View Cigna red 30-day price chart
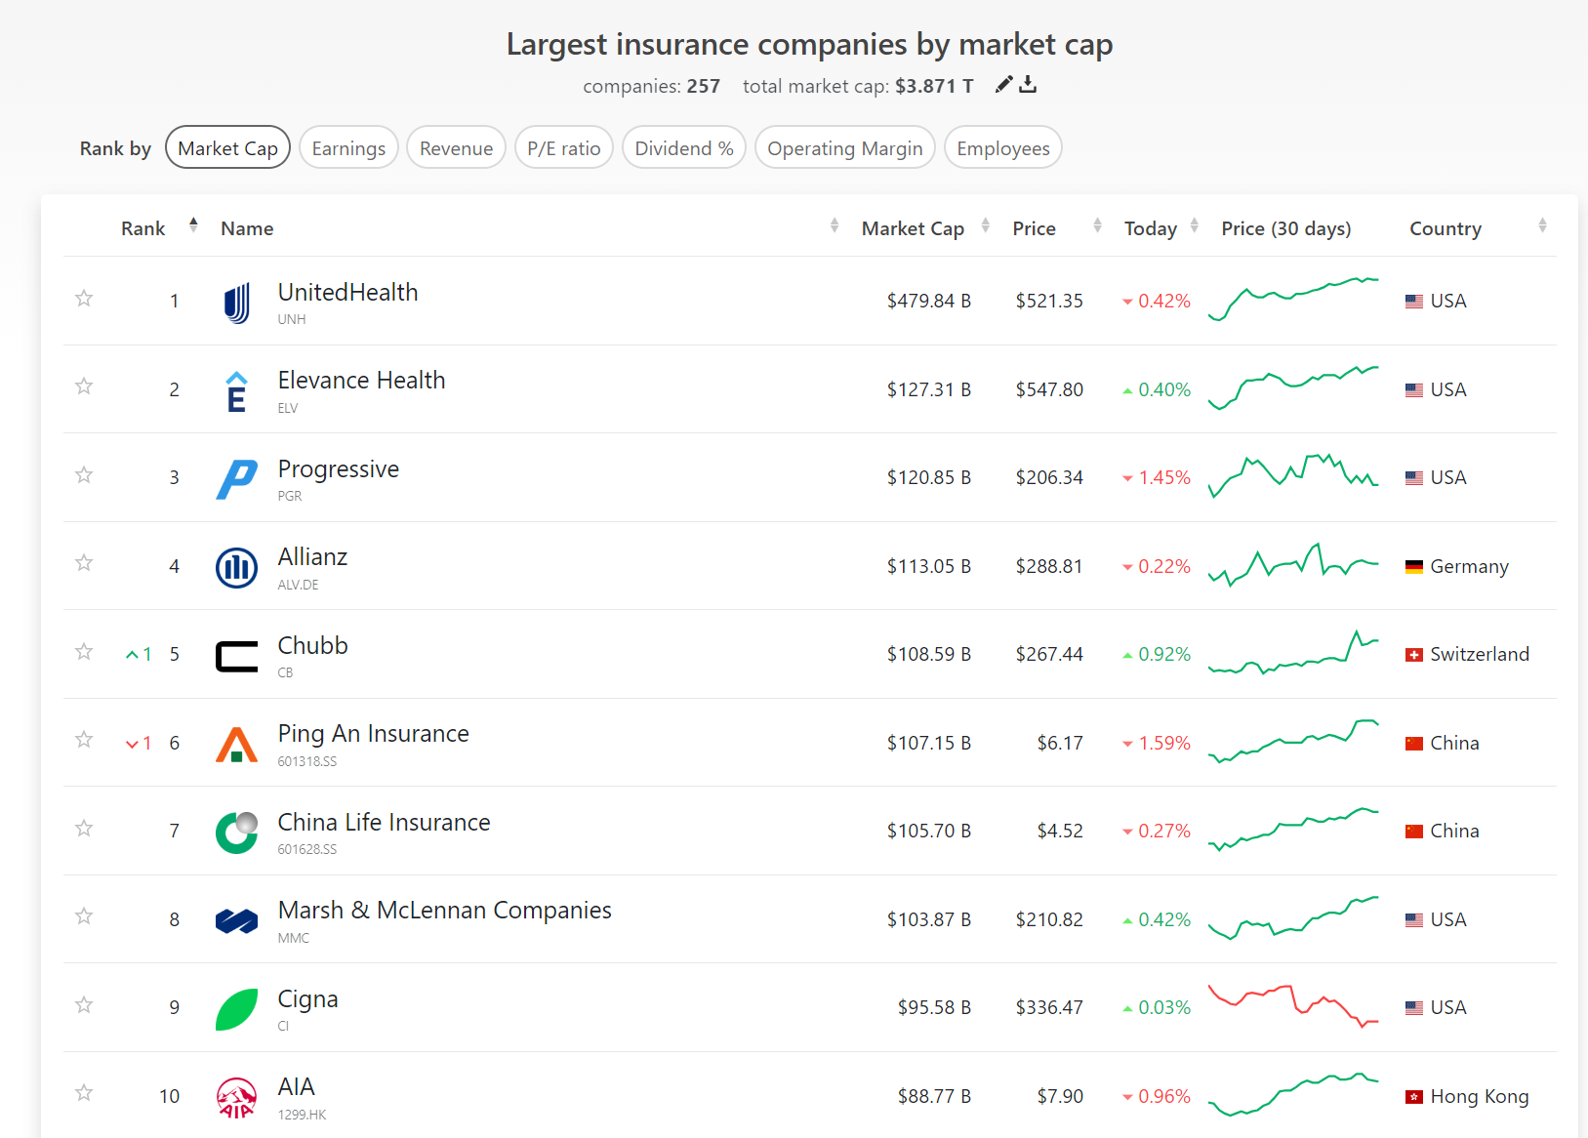1588x1138 pixels. click(1293, 1006)
